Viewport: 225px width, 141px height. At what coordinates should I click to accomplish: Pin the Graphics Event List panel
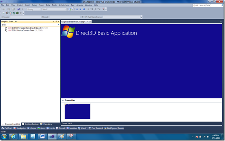click(x=56, y=21)
